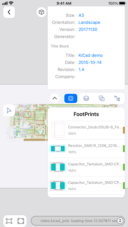Open the status message stepper arrows
Image resolution: width=128 pixels, height=227 pixels.
tap(120, 221)
